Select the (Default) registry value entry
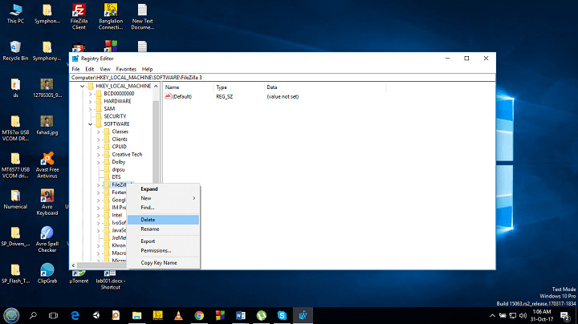Viewport: 578px width, 324px height. (181, 96)
